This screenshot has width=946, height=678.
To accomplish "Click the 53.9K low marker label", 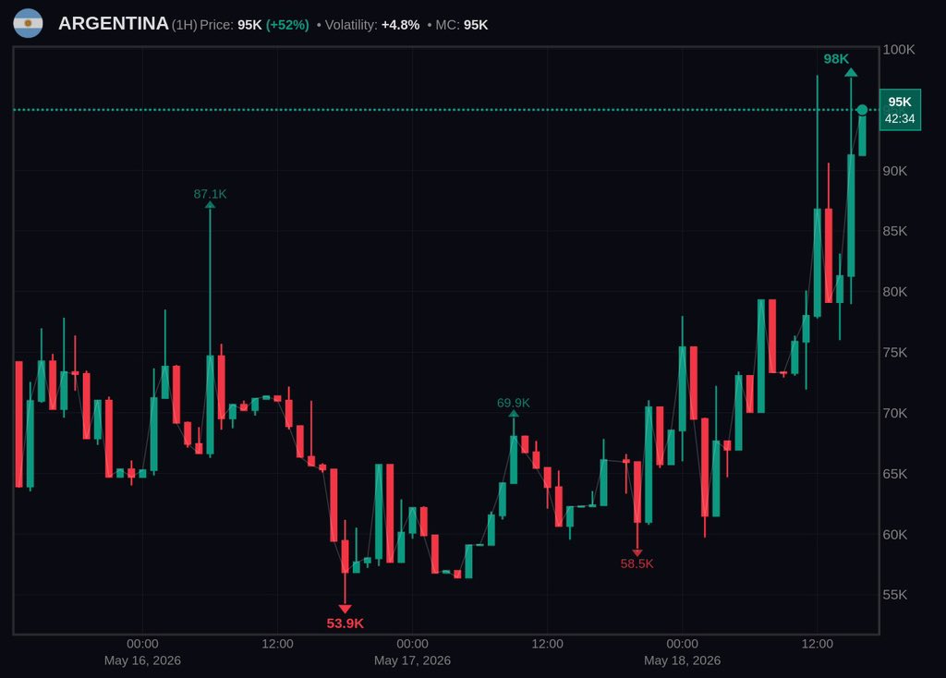I will coord(346,624).
